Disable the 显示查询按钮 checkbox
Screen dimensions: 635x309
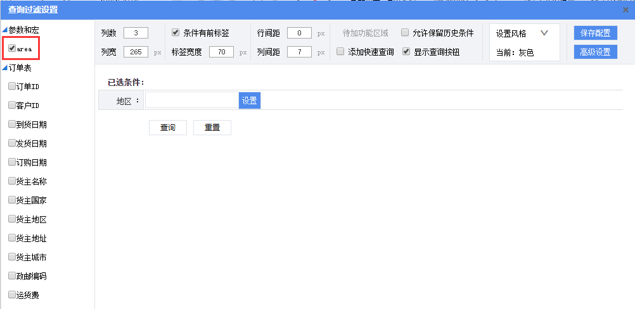pyautogui.click(x=407, y=52)
